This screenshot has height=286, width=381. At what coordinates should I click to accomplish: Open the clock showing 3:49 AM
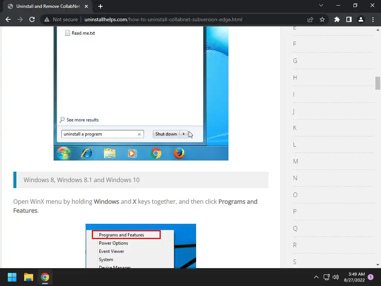(x=354, y=277)
